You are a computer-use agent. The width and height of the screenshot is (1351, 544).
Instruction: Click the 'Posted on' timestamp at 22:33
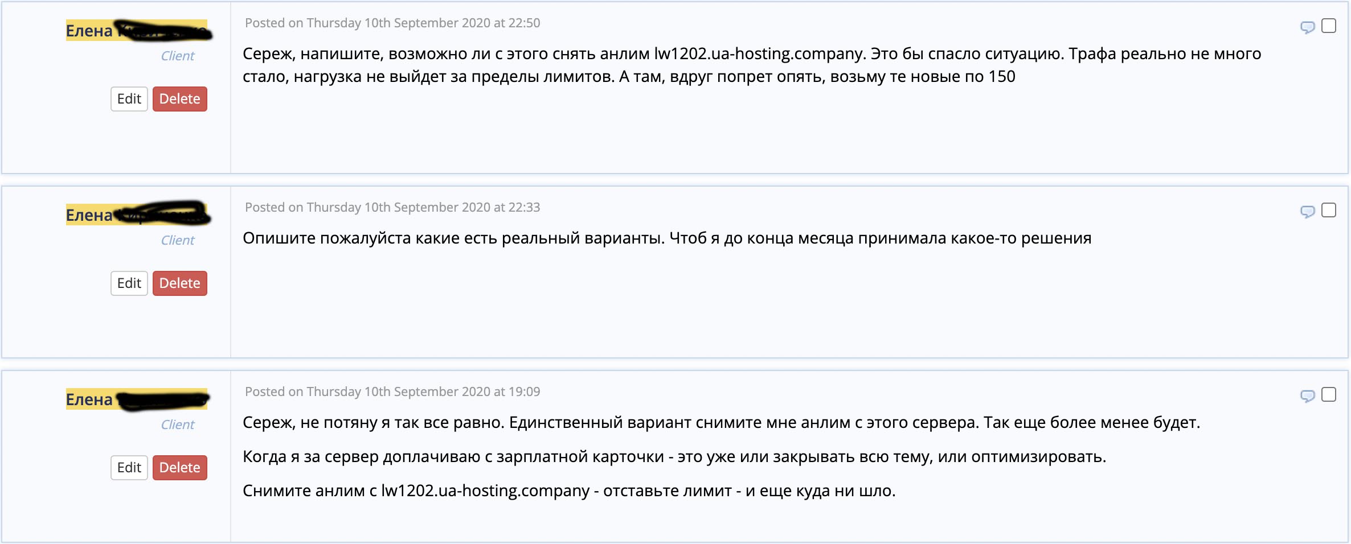click(x=392, y=207)
